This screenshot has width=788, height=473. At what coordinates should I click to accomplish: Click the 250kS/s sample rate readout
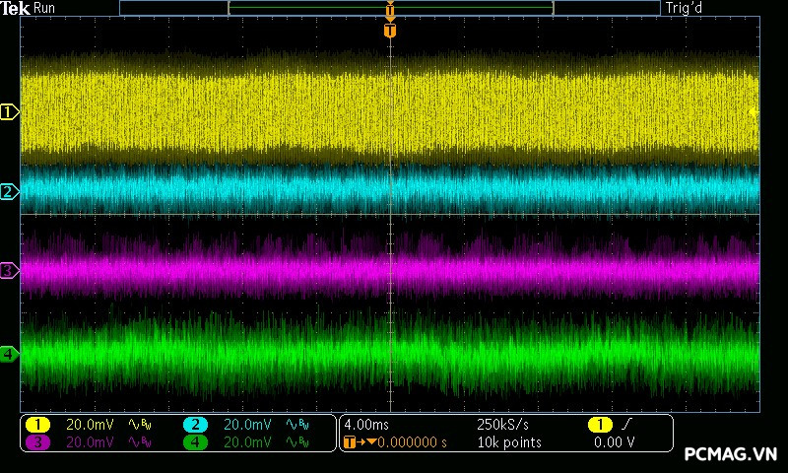click(x=502, y=425)
